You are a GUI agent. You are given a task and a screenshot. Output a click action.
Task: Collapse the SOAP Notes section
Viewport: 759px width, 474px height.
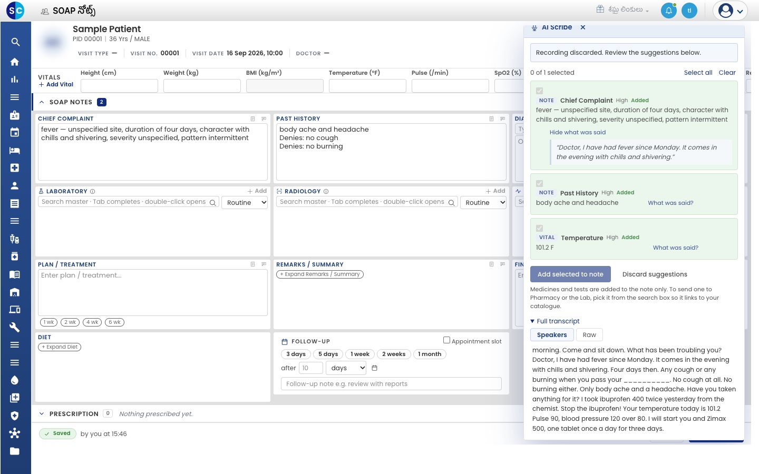(x=42, y=102)
